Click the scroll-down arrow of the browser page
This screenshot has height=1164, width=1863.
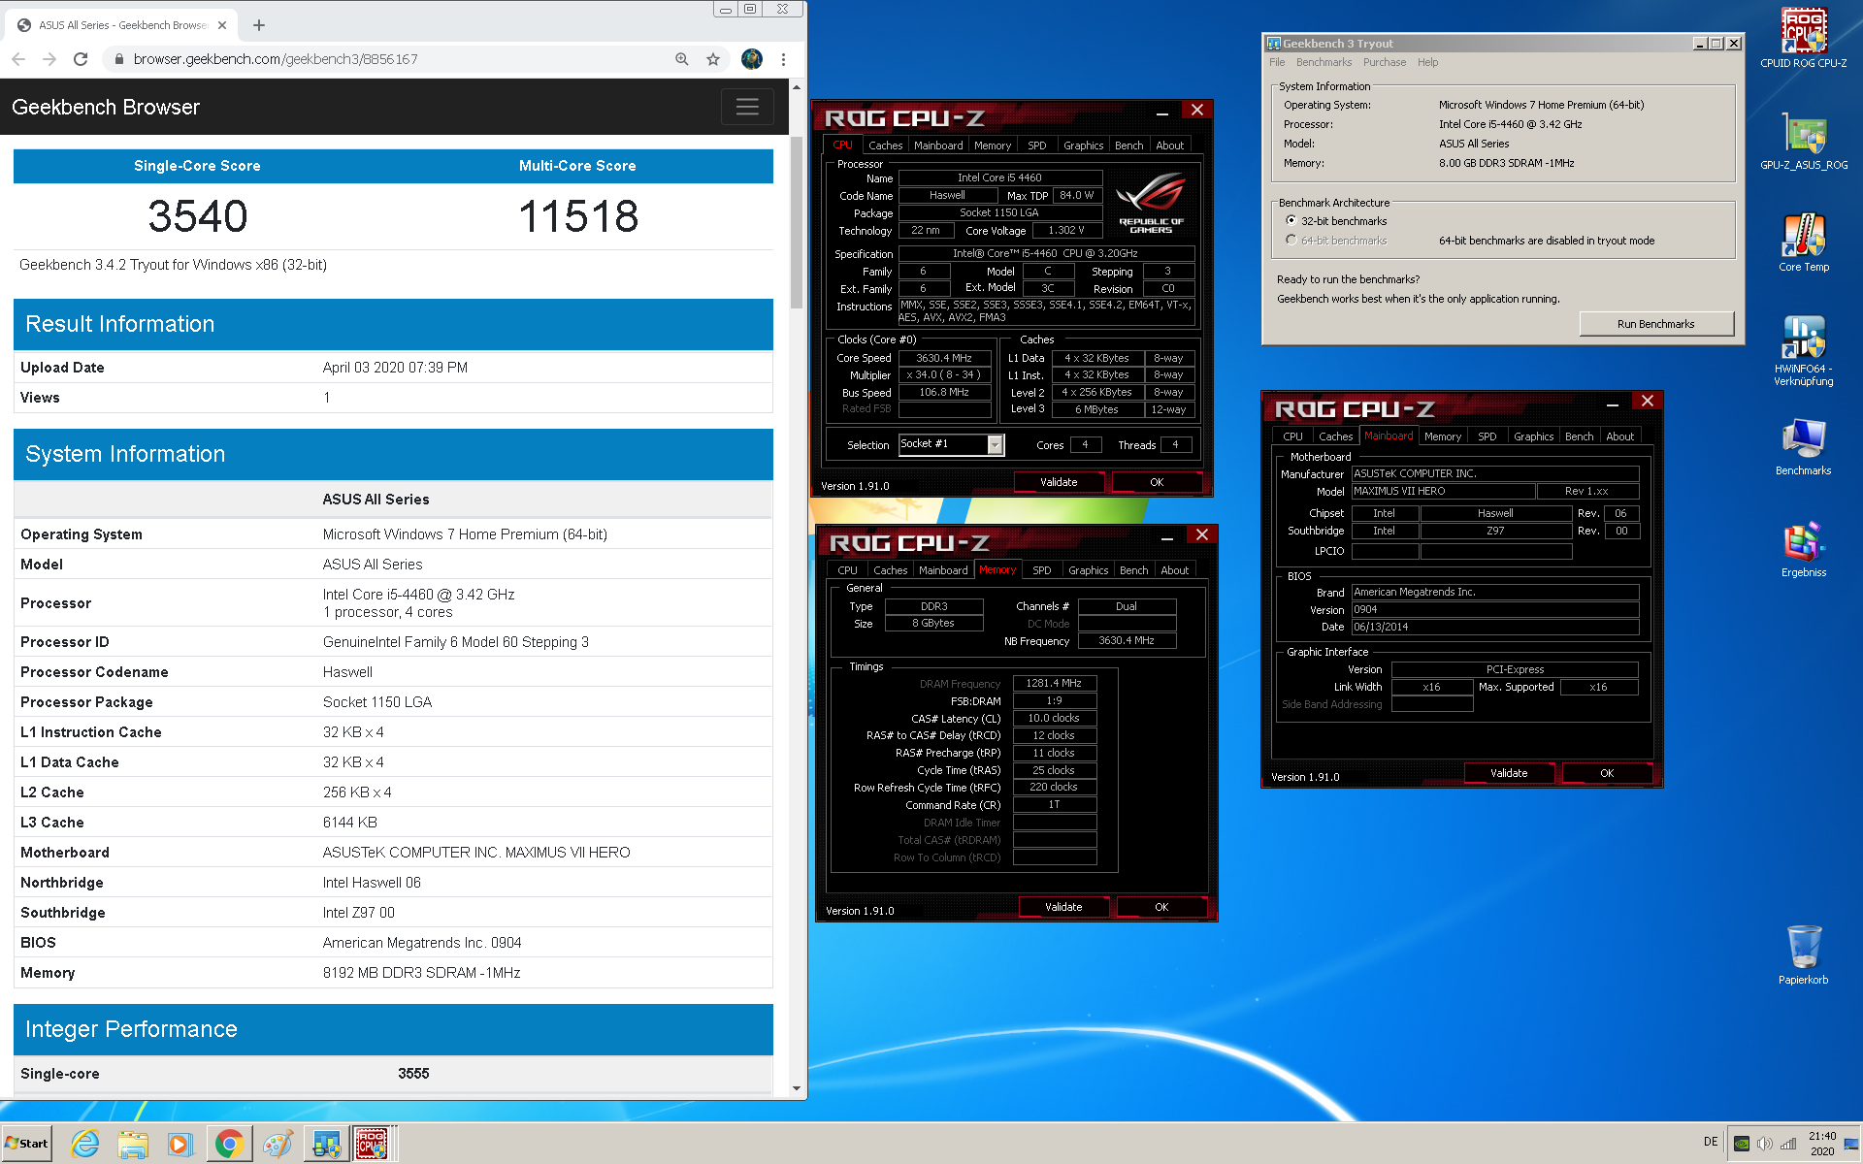coord(797,1088)
